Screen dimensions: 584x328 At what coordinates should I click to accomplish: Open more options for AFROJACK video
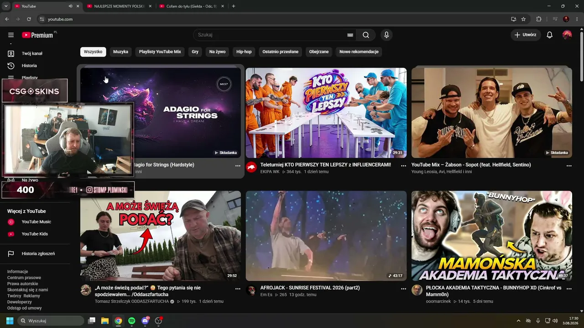[403, 289]
